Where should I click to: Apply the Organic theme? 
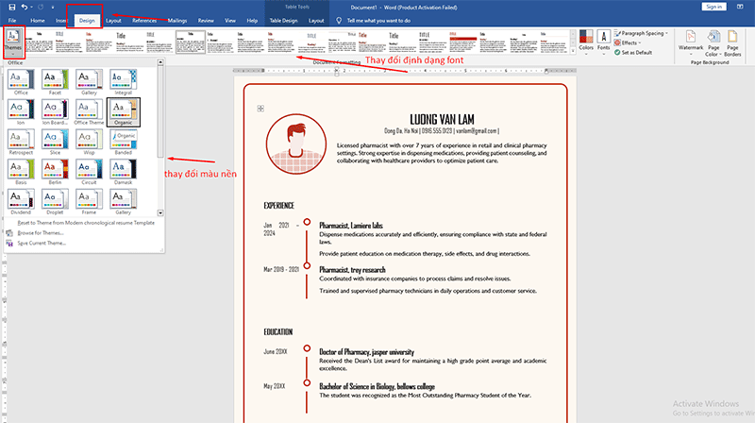coord(124,111)
